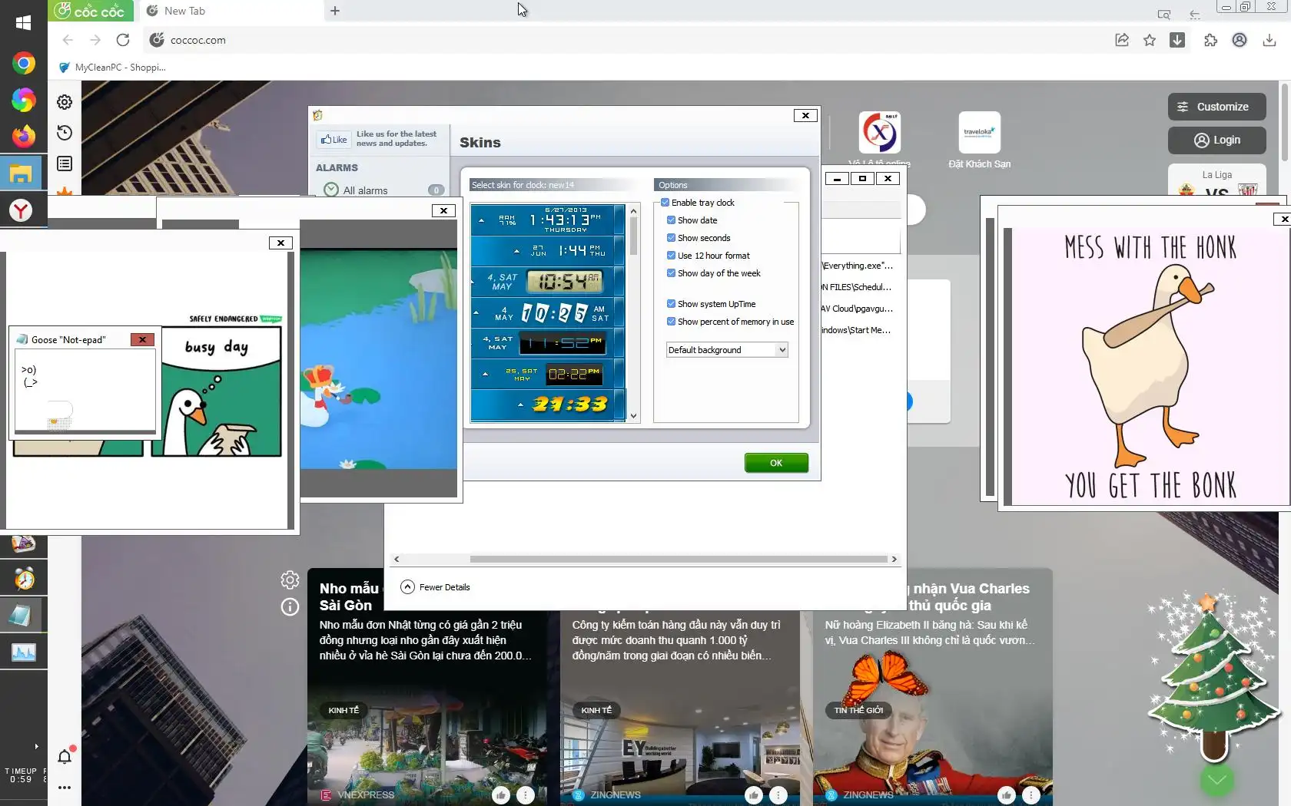Open the news feed info icon

coord(290,607)
